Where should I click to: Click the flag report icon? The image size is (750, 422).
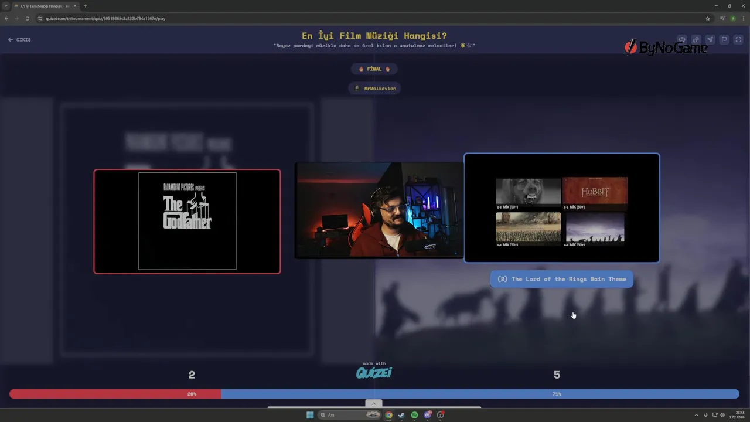724,39
